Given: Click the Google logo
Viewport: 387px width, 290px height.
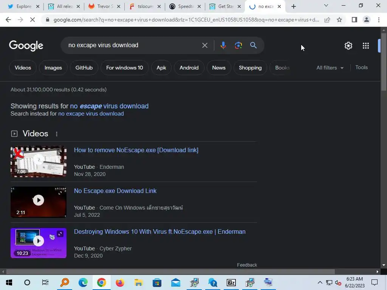Looking at the screenshot, I should [26, 46].
